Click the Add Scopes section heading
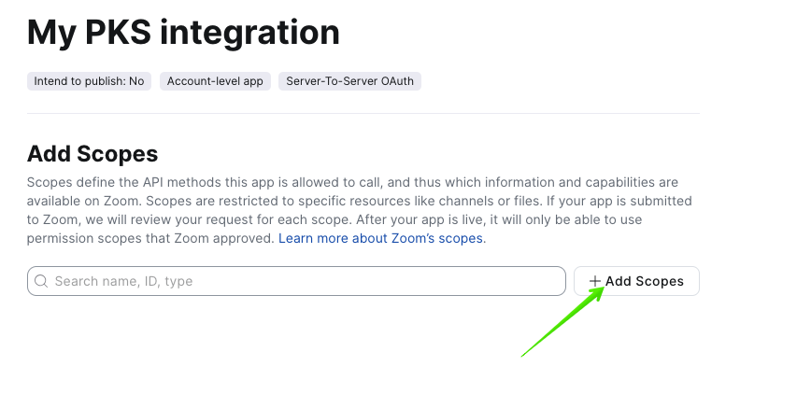The image size is (797, 394). click(93, 154)
